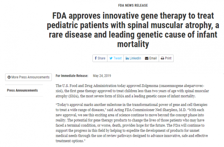Click the word Zolgensma in first paragraph

coord(150,86)
